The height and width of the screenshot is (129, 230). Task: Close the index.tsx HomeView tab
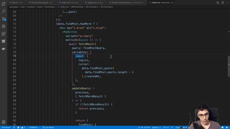pos(172,3)
